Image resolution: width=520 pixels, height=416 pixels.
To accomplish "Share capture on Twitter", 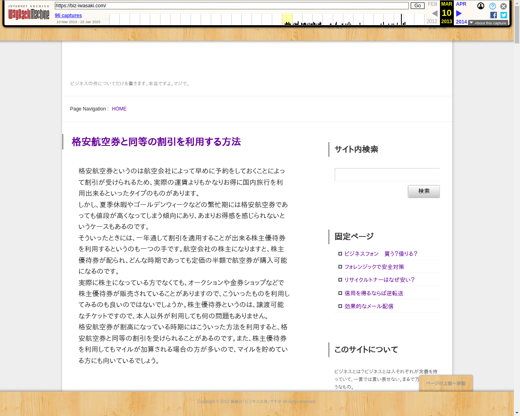I will tap(504, 15).
